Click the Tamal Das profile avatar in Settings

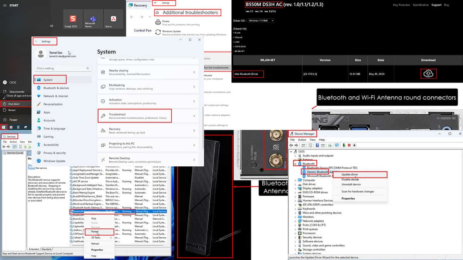tap(41, 54)
